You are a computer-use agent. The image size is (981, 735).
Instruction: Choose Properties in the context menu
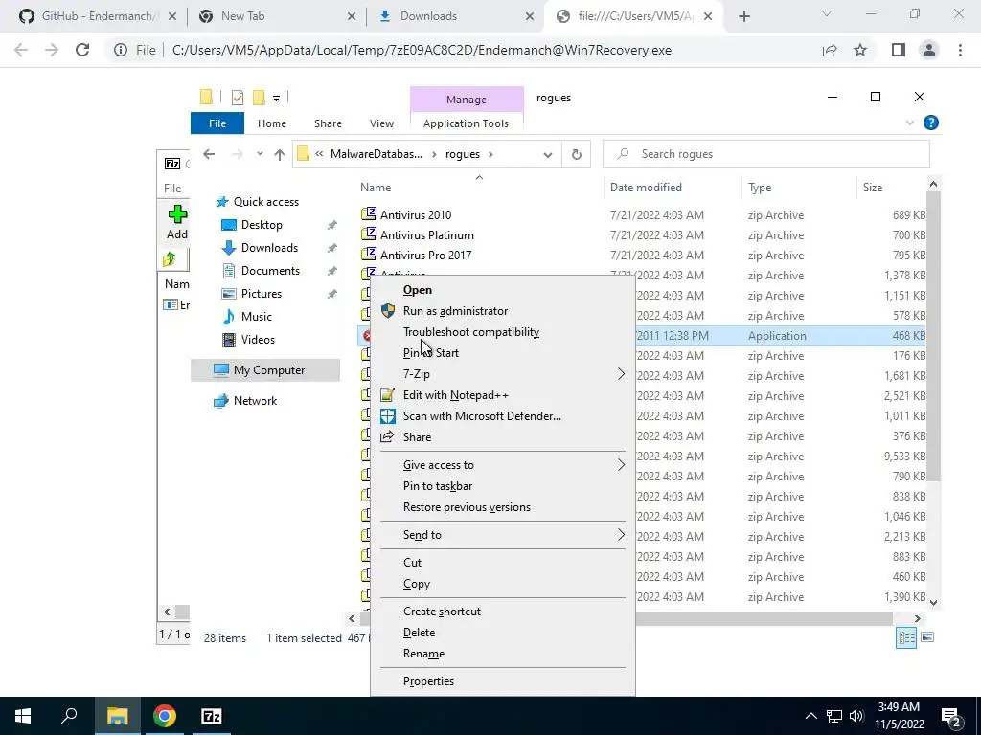[x=428, y=681]
